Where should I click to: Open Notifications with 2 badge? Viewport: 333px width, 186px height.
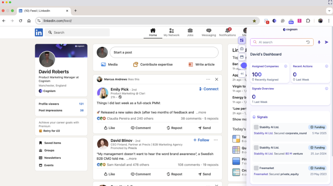227,33
